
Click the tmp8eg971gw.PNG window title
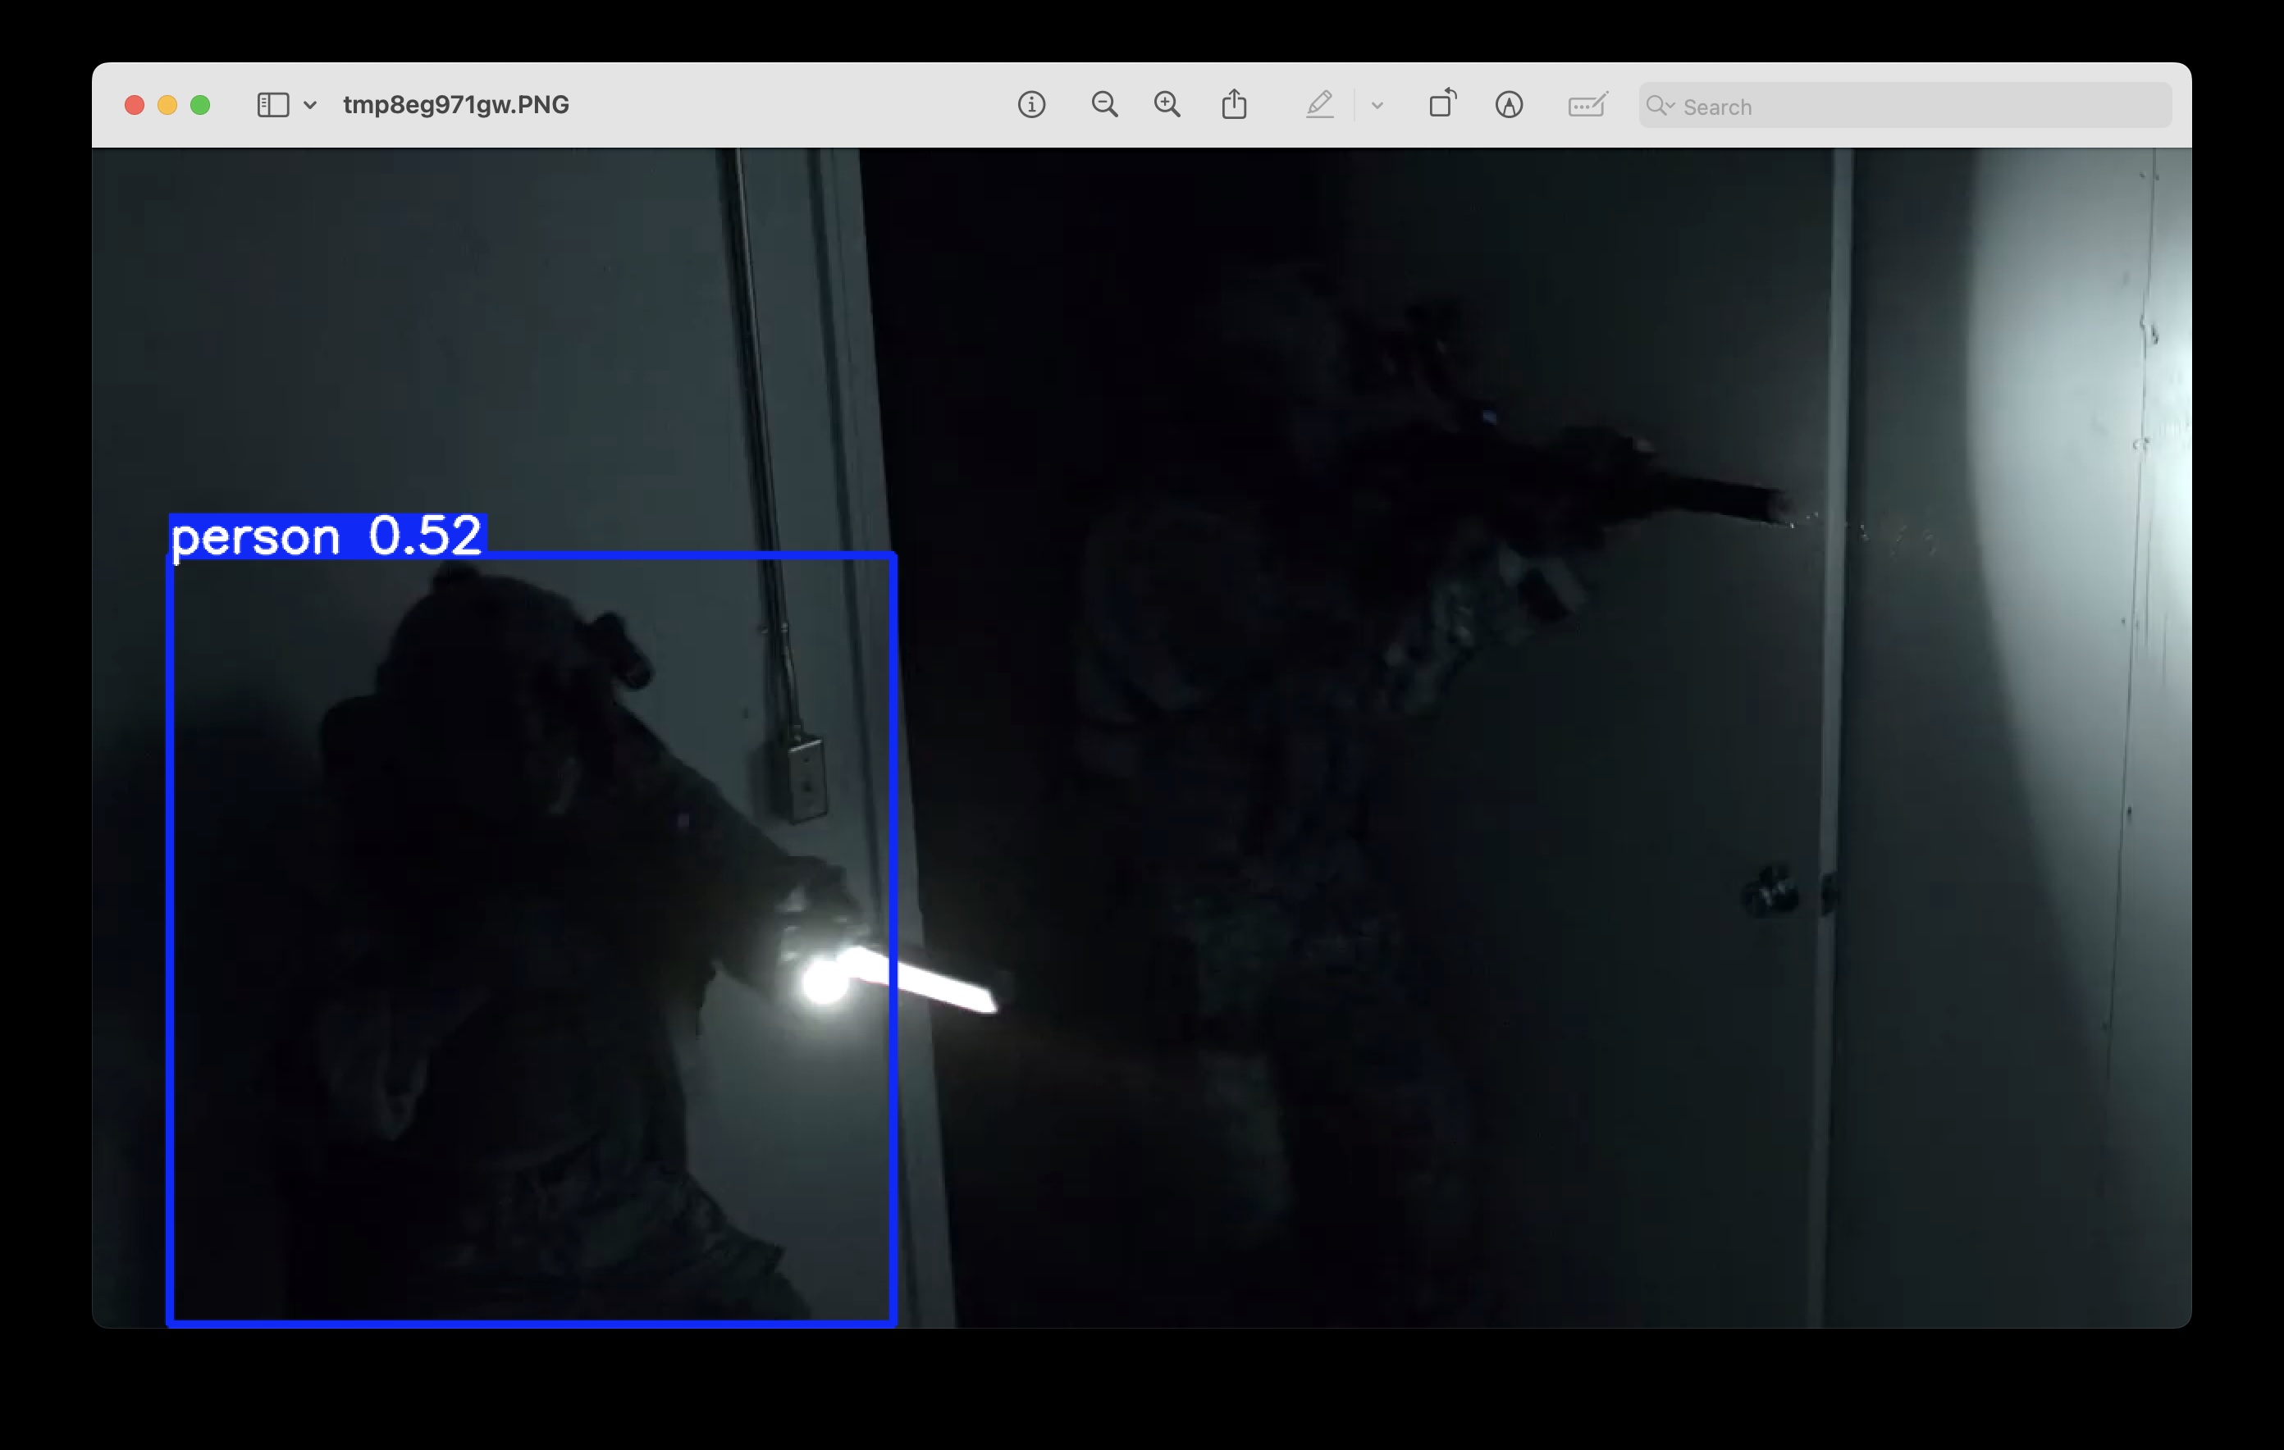tap(456, 104)
